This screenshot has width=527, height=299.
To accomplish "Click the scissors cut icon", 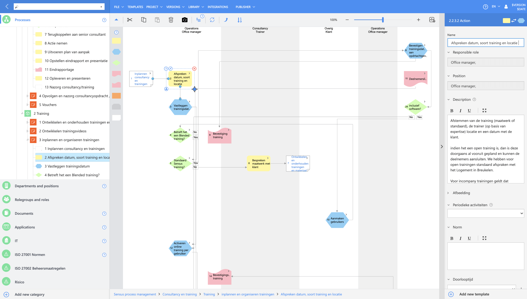I will tap(130, 20).
